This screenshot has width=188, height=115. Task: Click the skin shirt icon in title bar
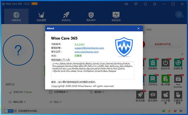pyautogui.click(x=145, y=4)
